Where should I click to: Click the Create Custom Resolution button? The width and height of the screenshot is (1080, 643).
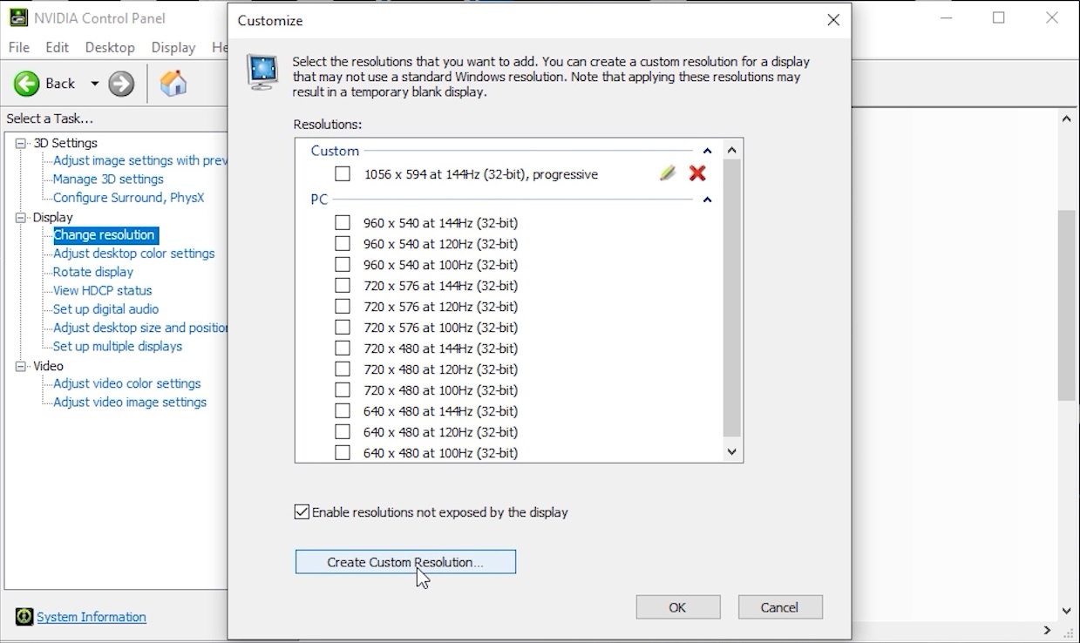(x=405, y=562)
